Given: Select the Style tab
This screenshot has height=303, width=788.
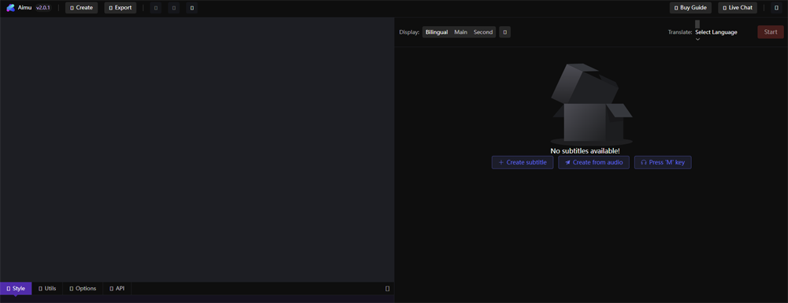Looking at the screenshot, I should coord(16,289).
